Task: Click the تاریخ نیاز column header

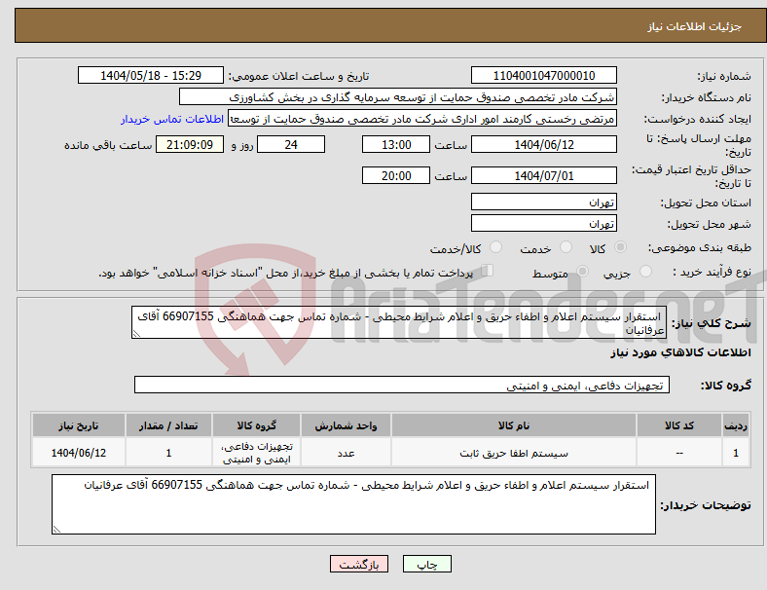Action: click(x=79, y=425)
